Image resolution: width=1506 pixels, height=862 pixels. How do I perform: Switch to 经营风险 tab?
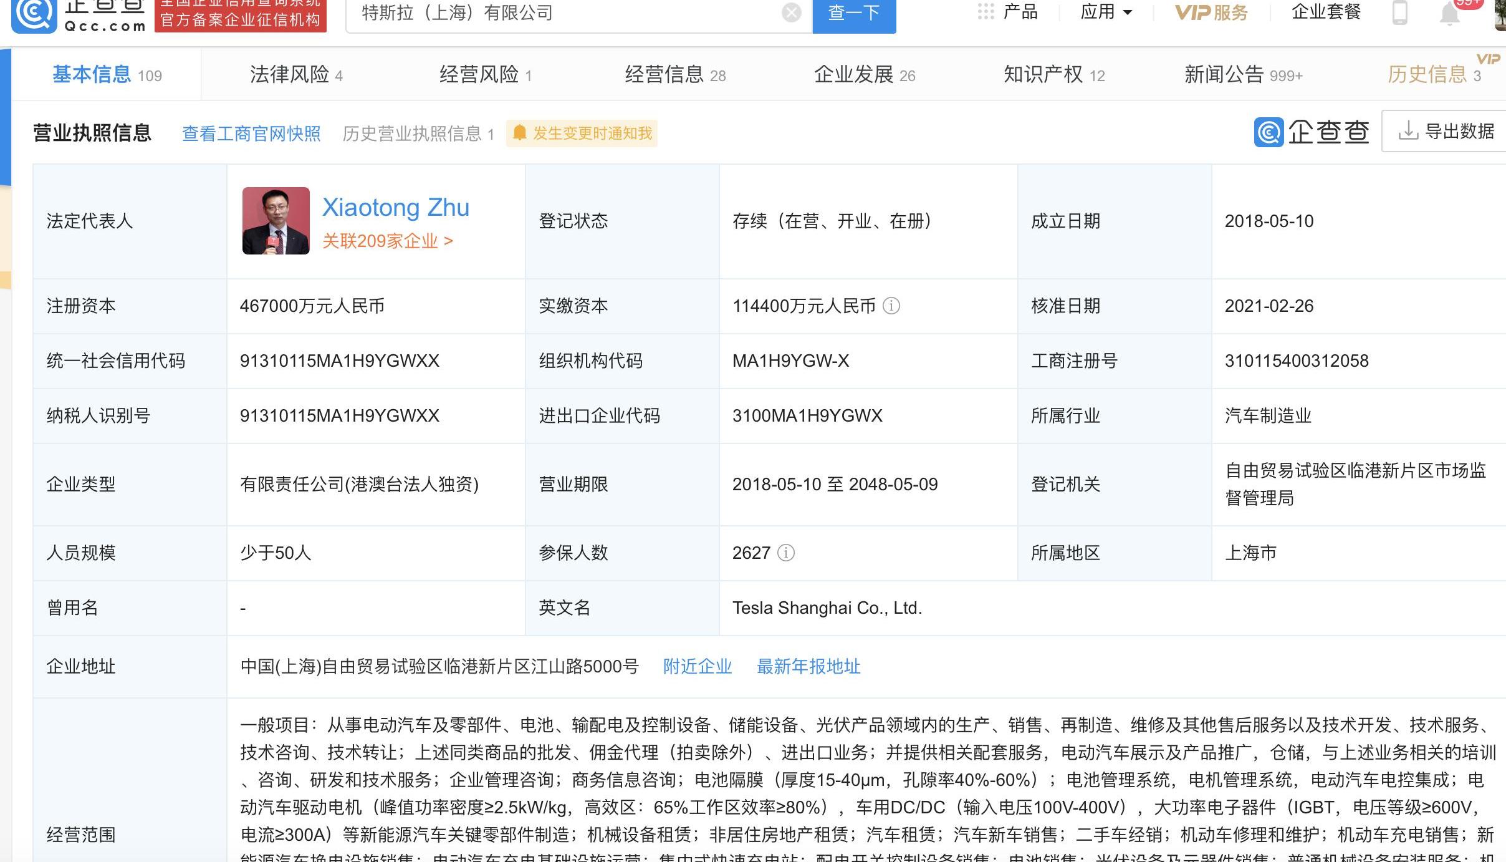(x=486, y=75)
